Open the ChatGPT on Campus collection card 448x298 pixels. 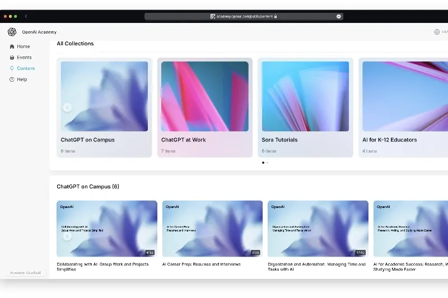click(104, 107)
